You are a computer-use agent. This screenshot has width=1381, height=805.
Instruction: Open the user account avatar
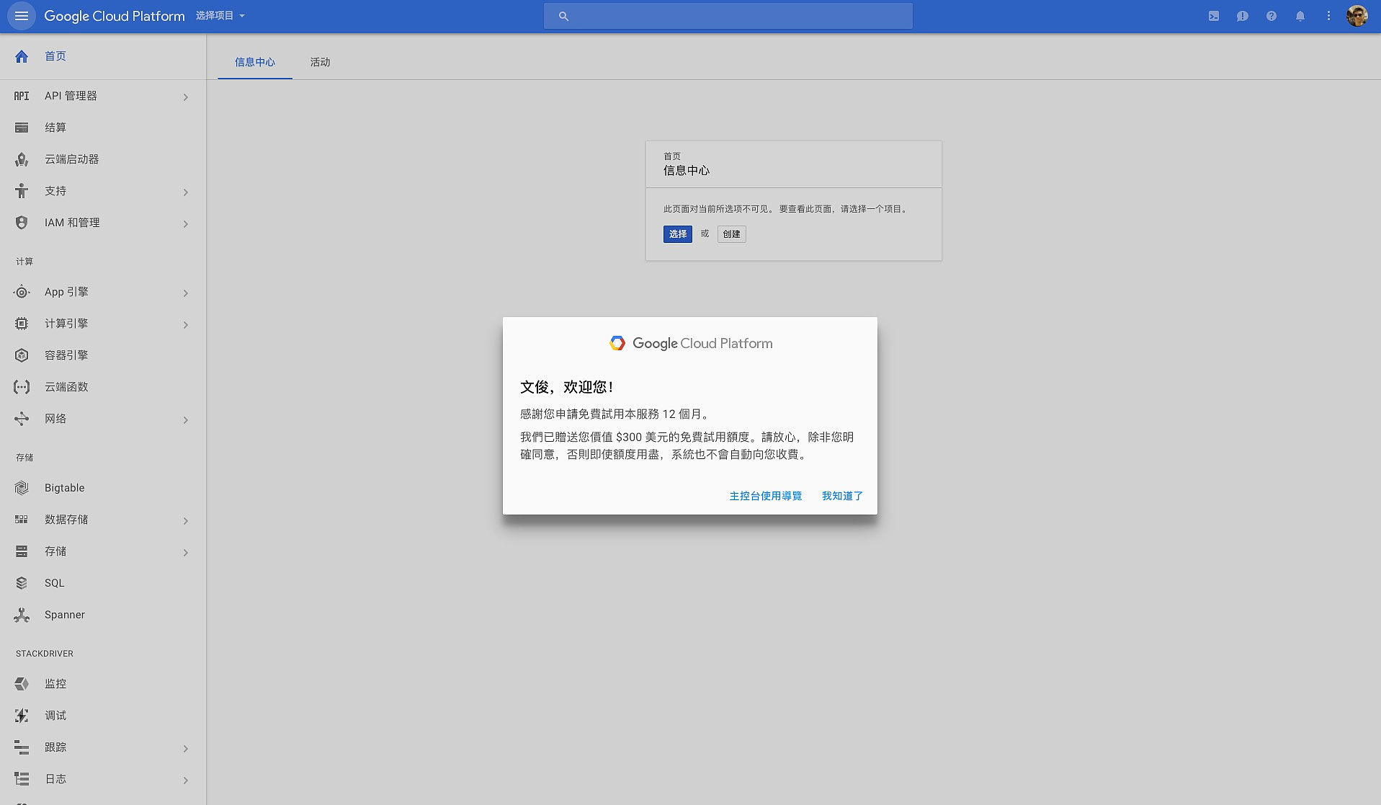point(1357,16)
